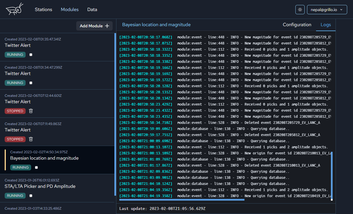Stop the Bayesian location and magnitude module
The image size is (353, 214).
coord(36,167)
